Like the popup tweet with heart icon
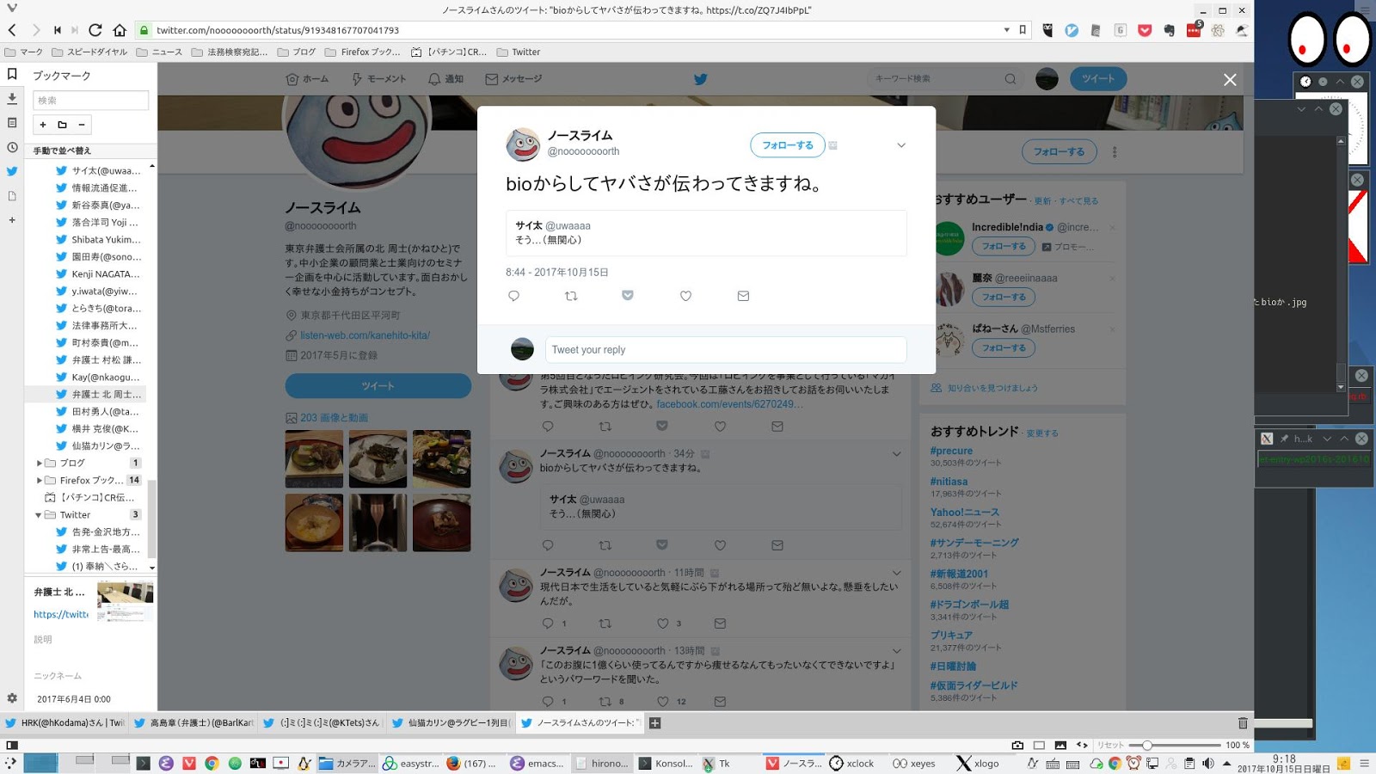 (x=685, y=296)
